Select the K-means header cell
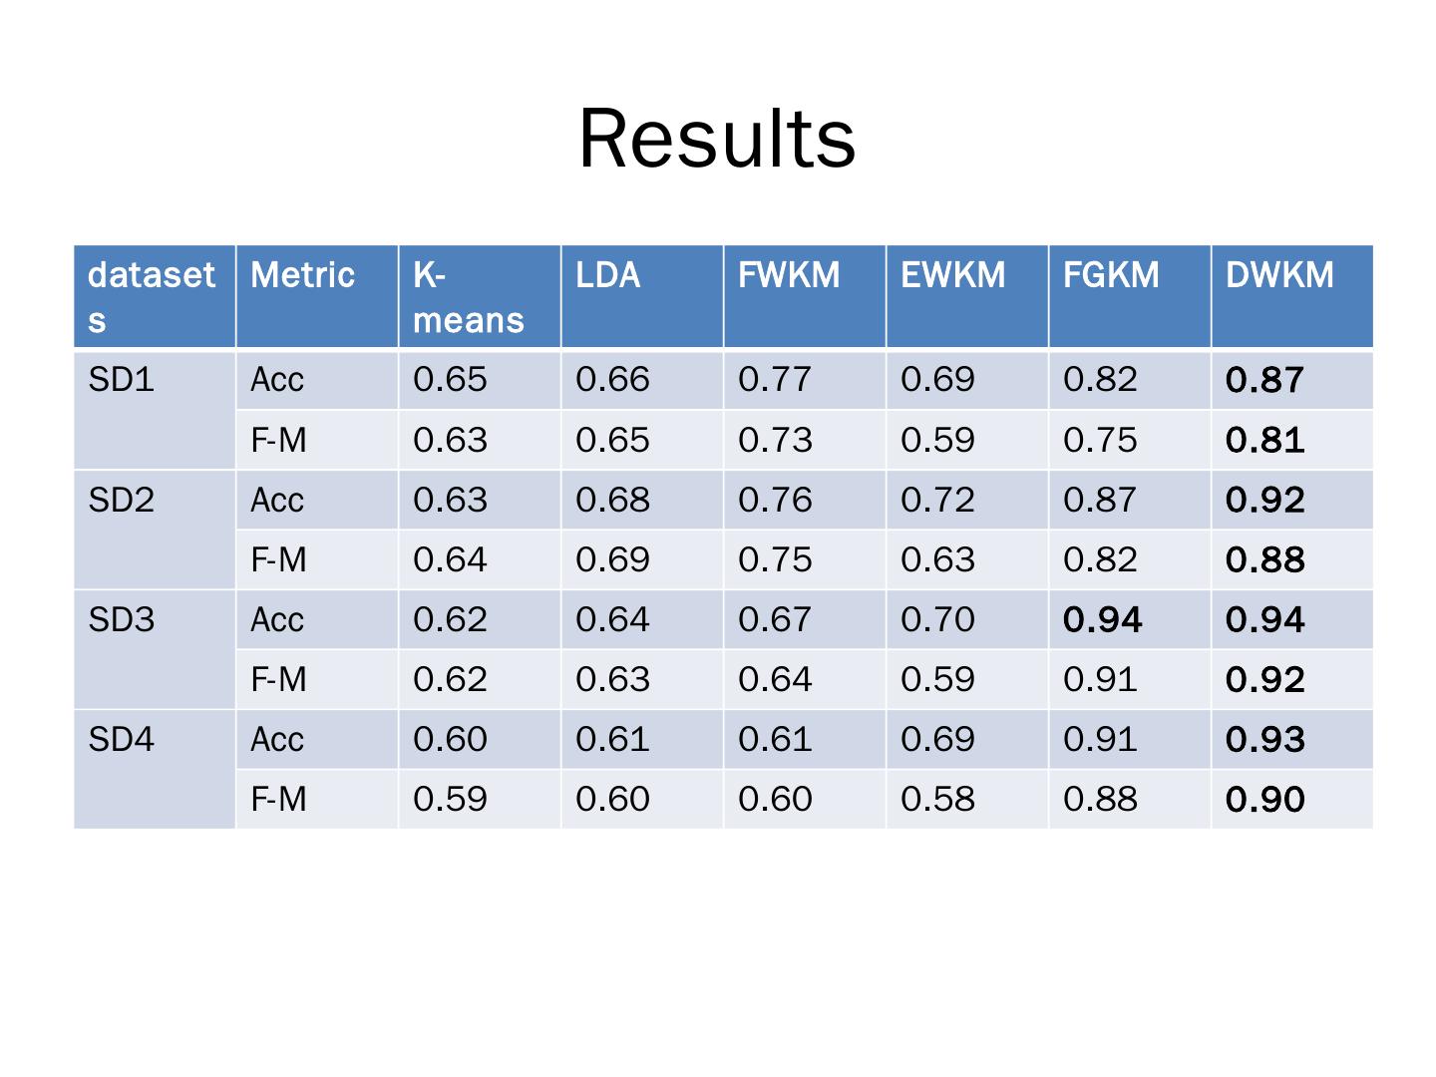1436x1077 pixels. point(468,296)
